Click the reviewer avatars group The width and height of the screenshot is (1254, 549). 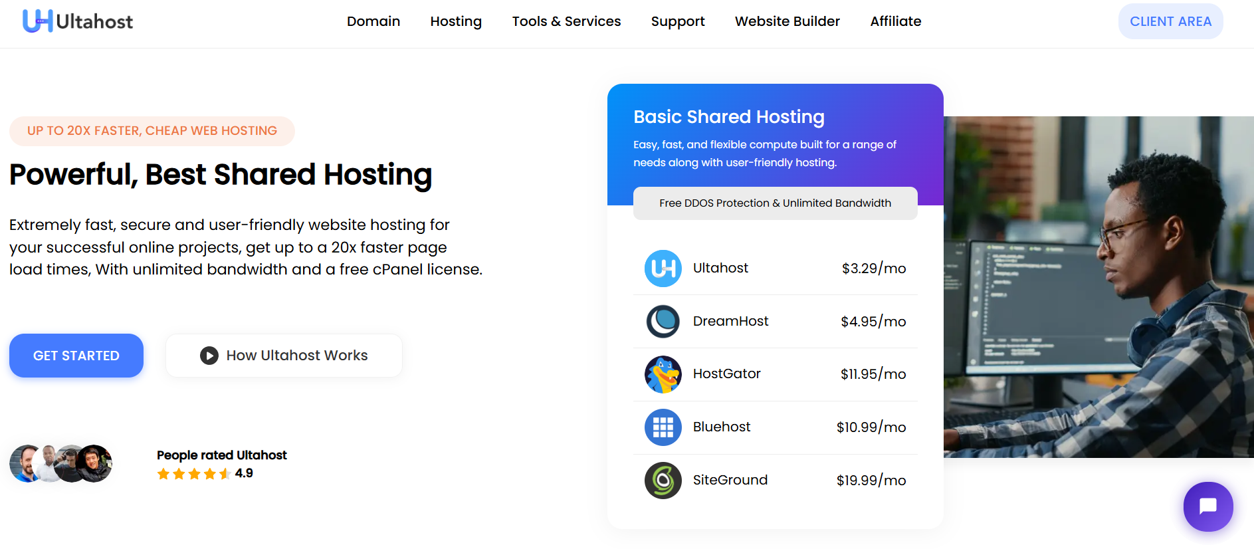point(61,463)
